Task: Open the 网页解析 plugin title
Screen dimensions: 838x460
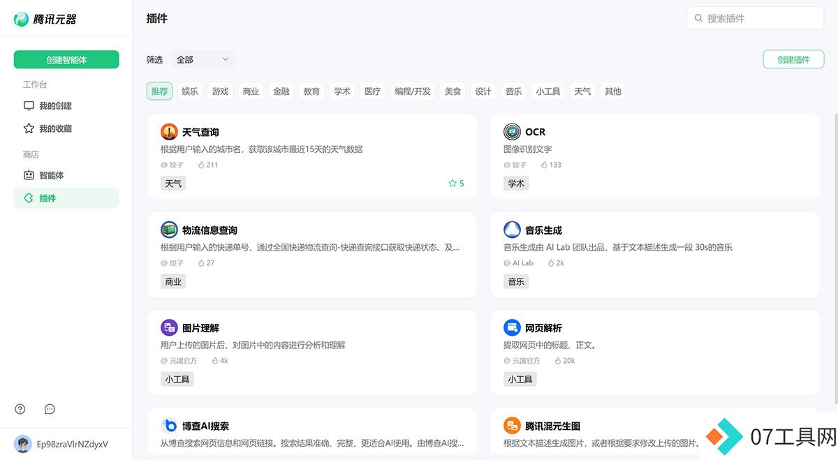Action: pyautogui.click(x=543, y=328)
